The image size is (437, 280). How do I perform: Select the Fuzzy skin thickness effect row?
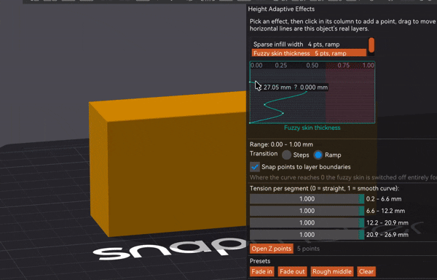[309, 53]
